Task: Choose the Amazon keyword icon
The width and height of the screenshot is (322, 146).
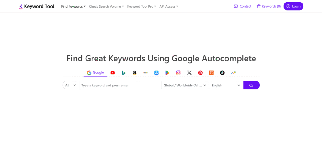Action: click(x=135, y=73)
